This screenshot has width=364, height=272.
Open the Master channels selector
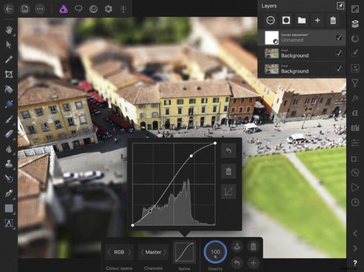tap(153, 252)
